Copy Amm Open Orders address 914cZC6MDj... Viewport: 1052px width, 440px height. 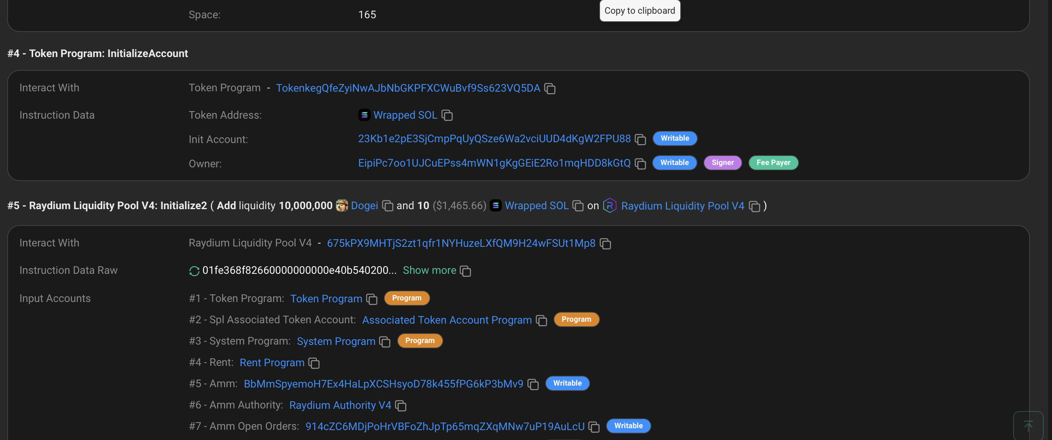tap(594, 427)
